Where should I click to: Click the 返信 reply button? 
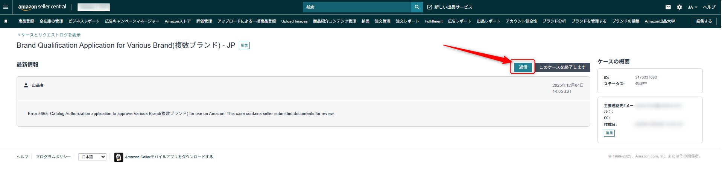[523, 67]
